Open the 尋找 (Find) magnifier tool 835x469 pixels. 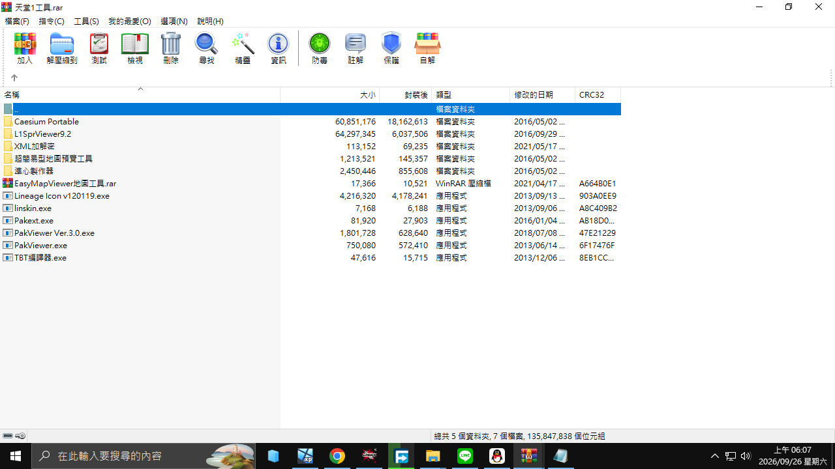(x=206, y=49)
